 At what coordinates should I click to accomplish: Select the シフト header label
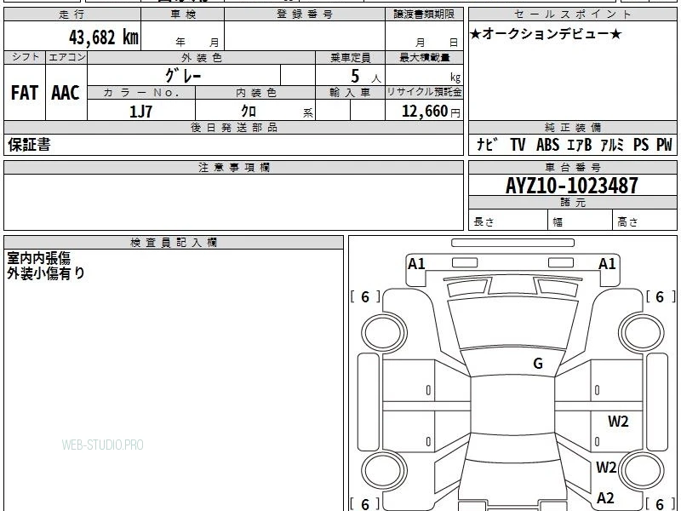click(25, 57)
